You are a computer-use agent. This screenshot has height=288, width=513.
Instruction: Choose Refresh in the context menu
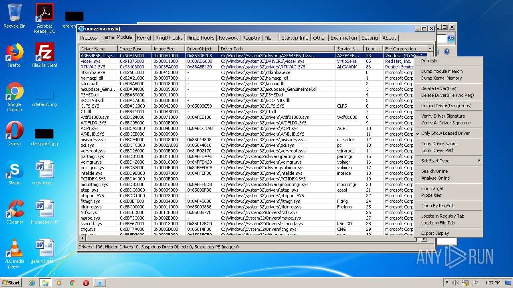click(x=448, y=61)
